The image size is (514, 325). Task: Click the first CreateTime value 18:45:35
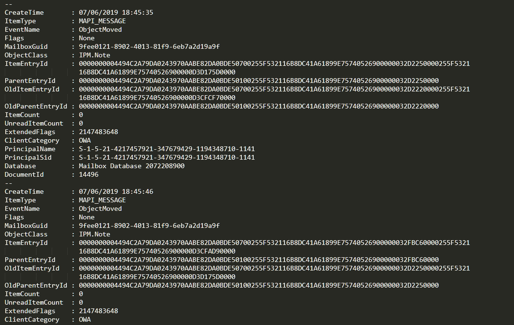tap(138, 12)
